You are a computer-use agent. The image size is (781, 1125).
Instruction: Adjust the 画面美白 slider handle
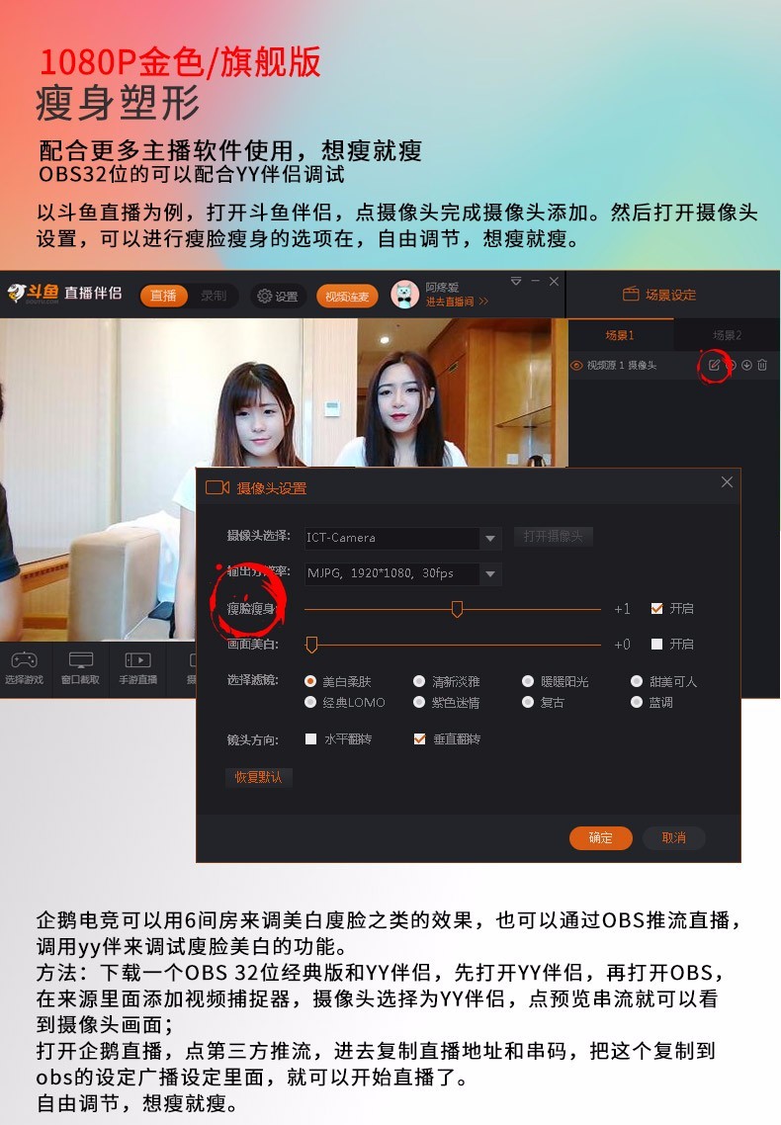tap(311, 645)
